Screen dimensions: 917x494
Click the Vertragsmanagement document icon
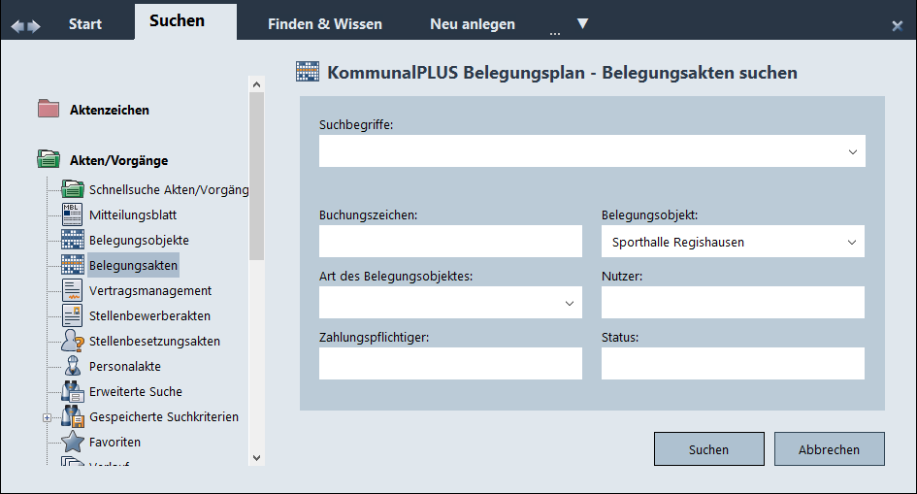(73, 290)
